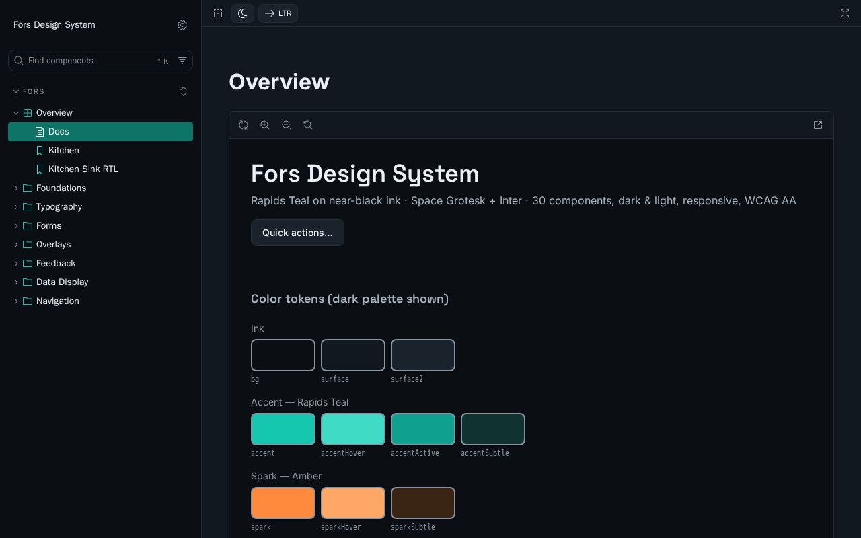
Task: Click the accentHover swatch
Action: [353, 429]
